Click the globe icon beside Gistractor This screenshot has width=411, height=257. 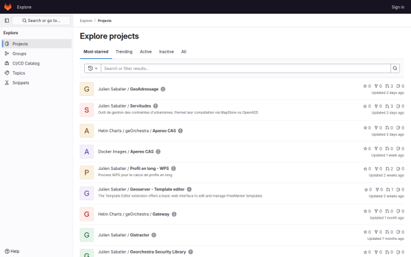pyautogui.click(x=154, y=235)
